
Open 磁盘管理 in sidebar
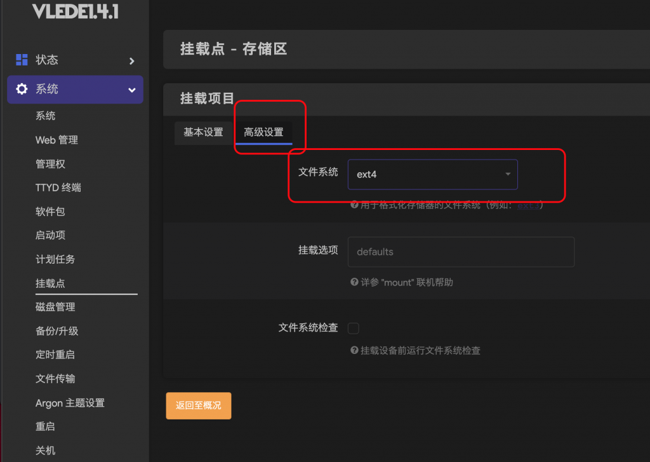click(55, 307)
